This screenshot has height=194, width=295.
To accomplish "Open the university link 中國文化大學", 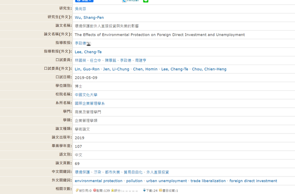I will click(86, 95).
